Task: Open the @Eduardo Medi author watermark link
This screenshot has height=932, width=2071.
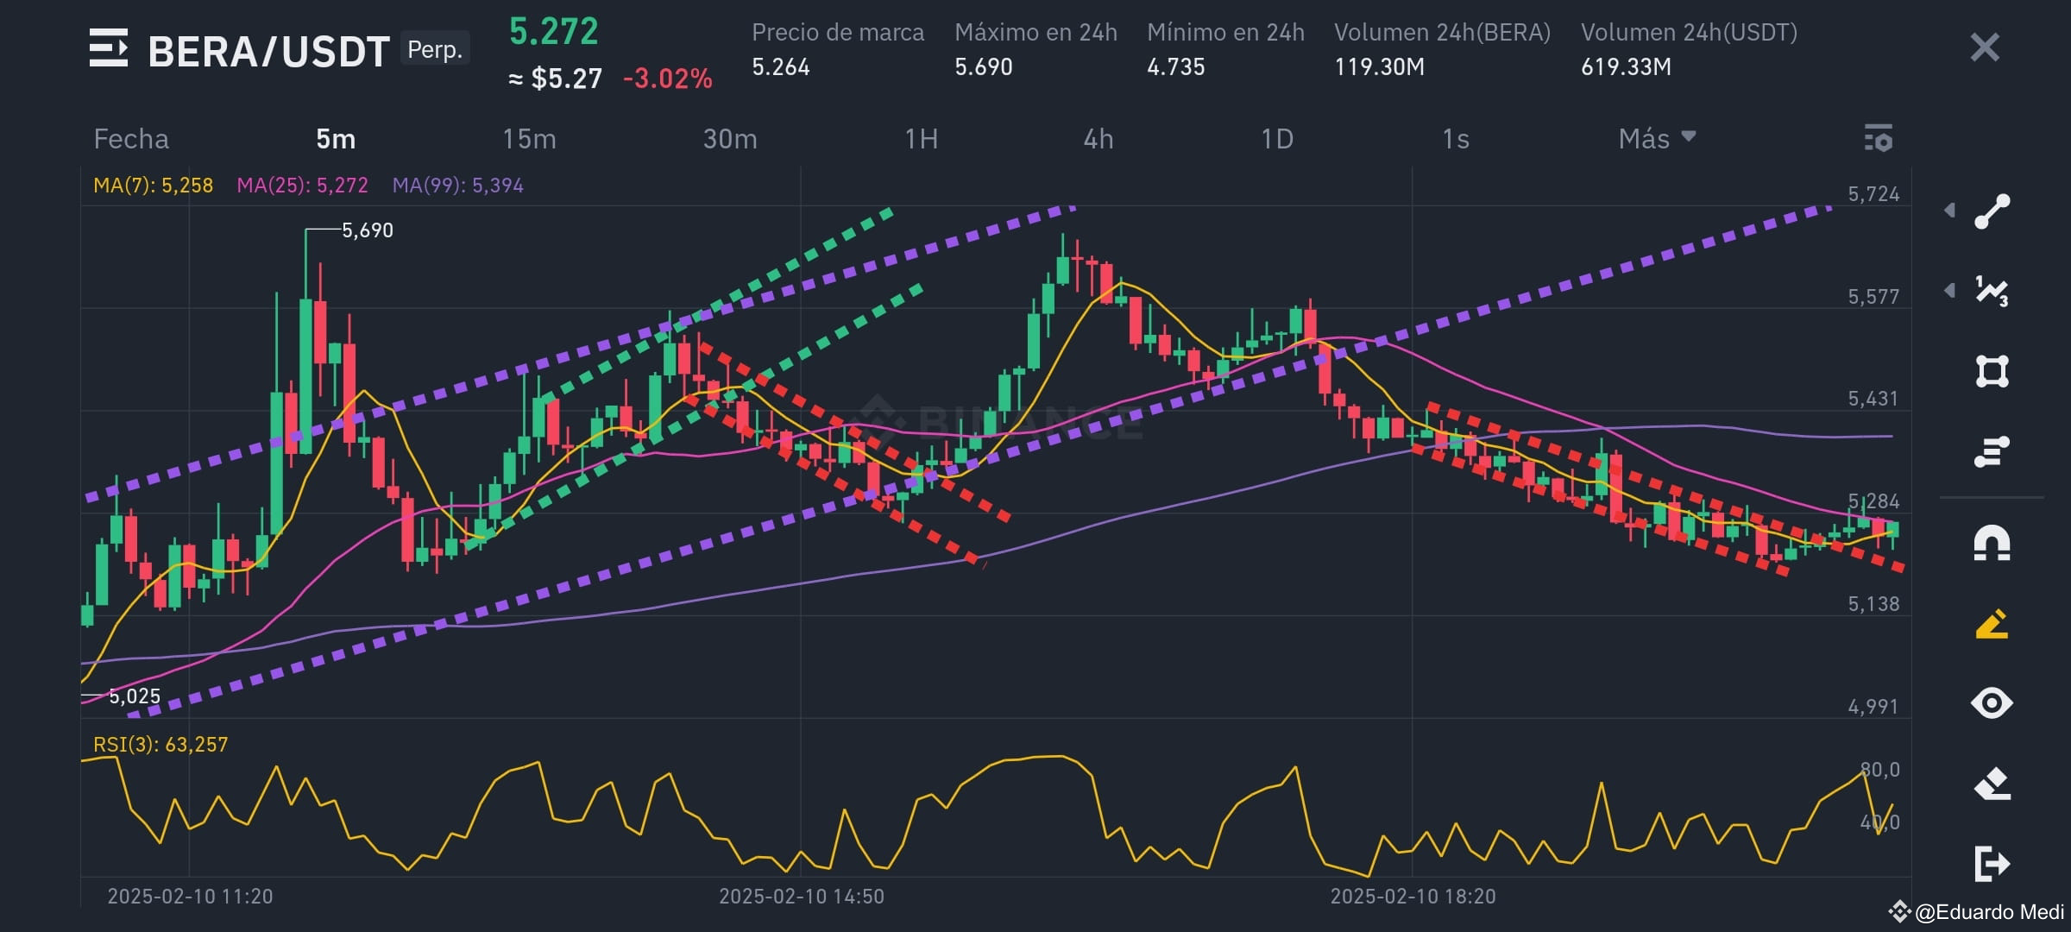Action: click(1977, 912)
